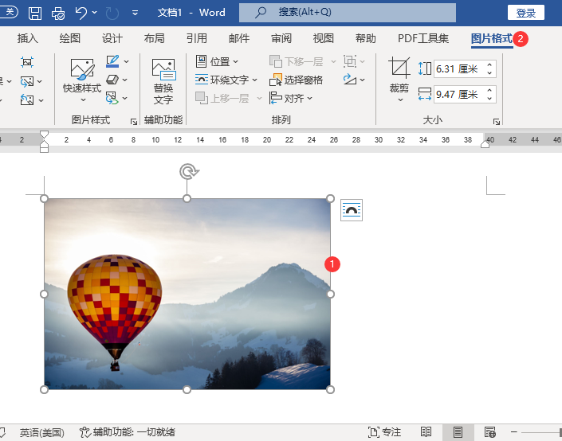Open the 视图 tab
This screenshot has width=562, height=441.
(x=324, y=38)
